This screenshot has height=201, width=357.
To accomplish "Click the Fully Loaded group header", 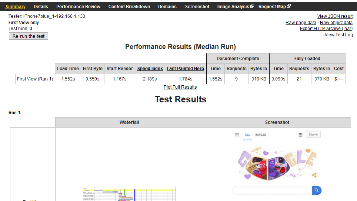I will pos(307,59).
